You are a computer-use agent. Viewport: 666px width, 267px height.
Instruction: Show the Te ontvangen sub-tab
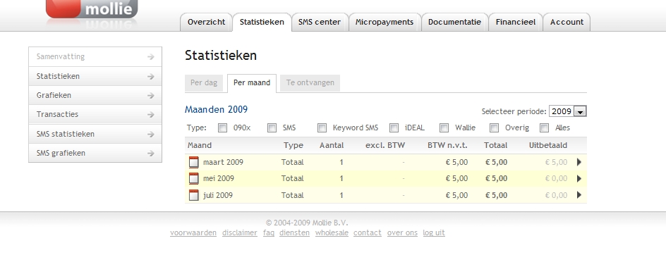(x=310, y=82)
